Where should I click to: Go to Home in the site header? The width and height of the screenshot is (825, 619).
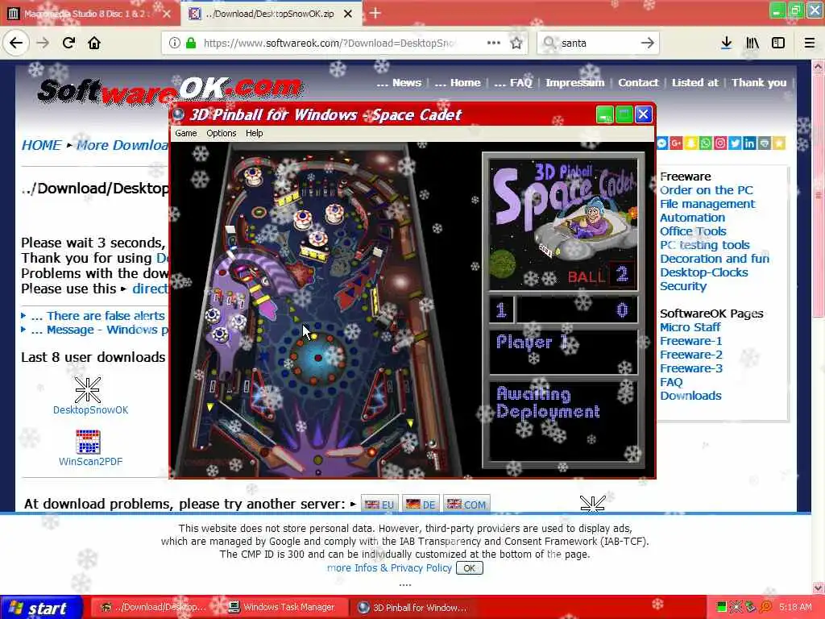point(465,83)
